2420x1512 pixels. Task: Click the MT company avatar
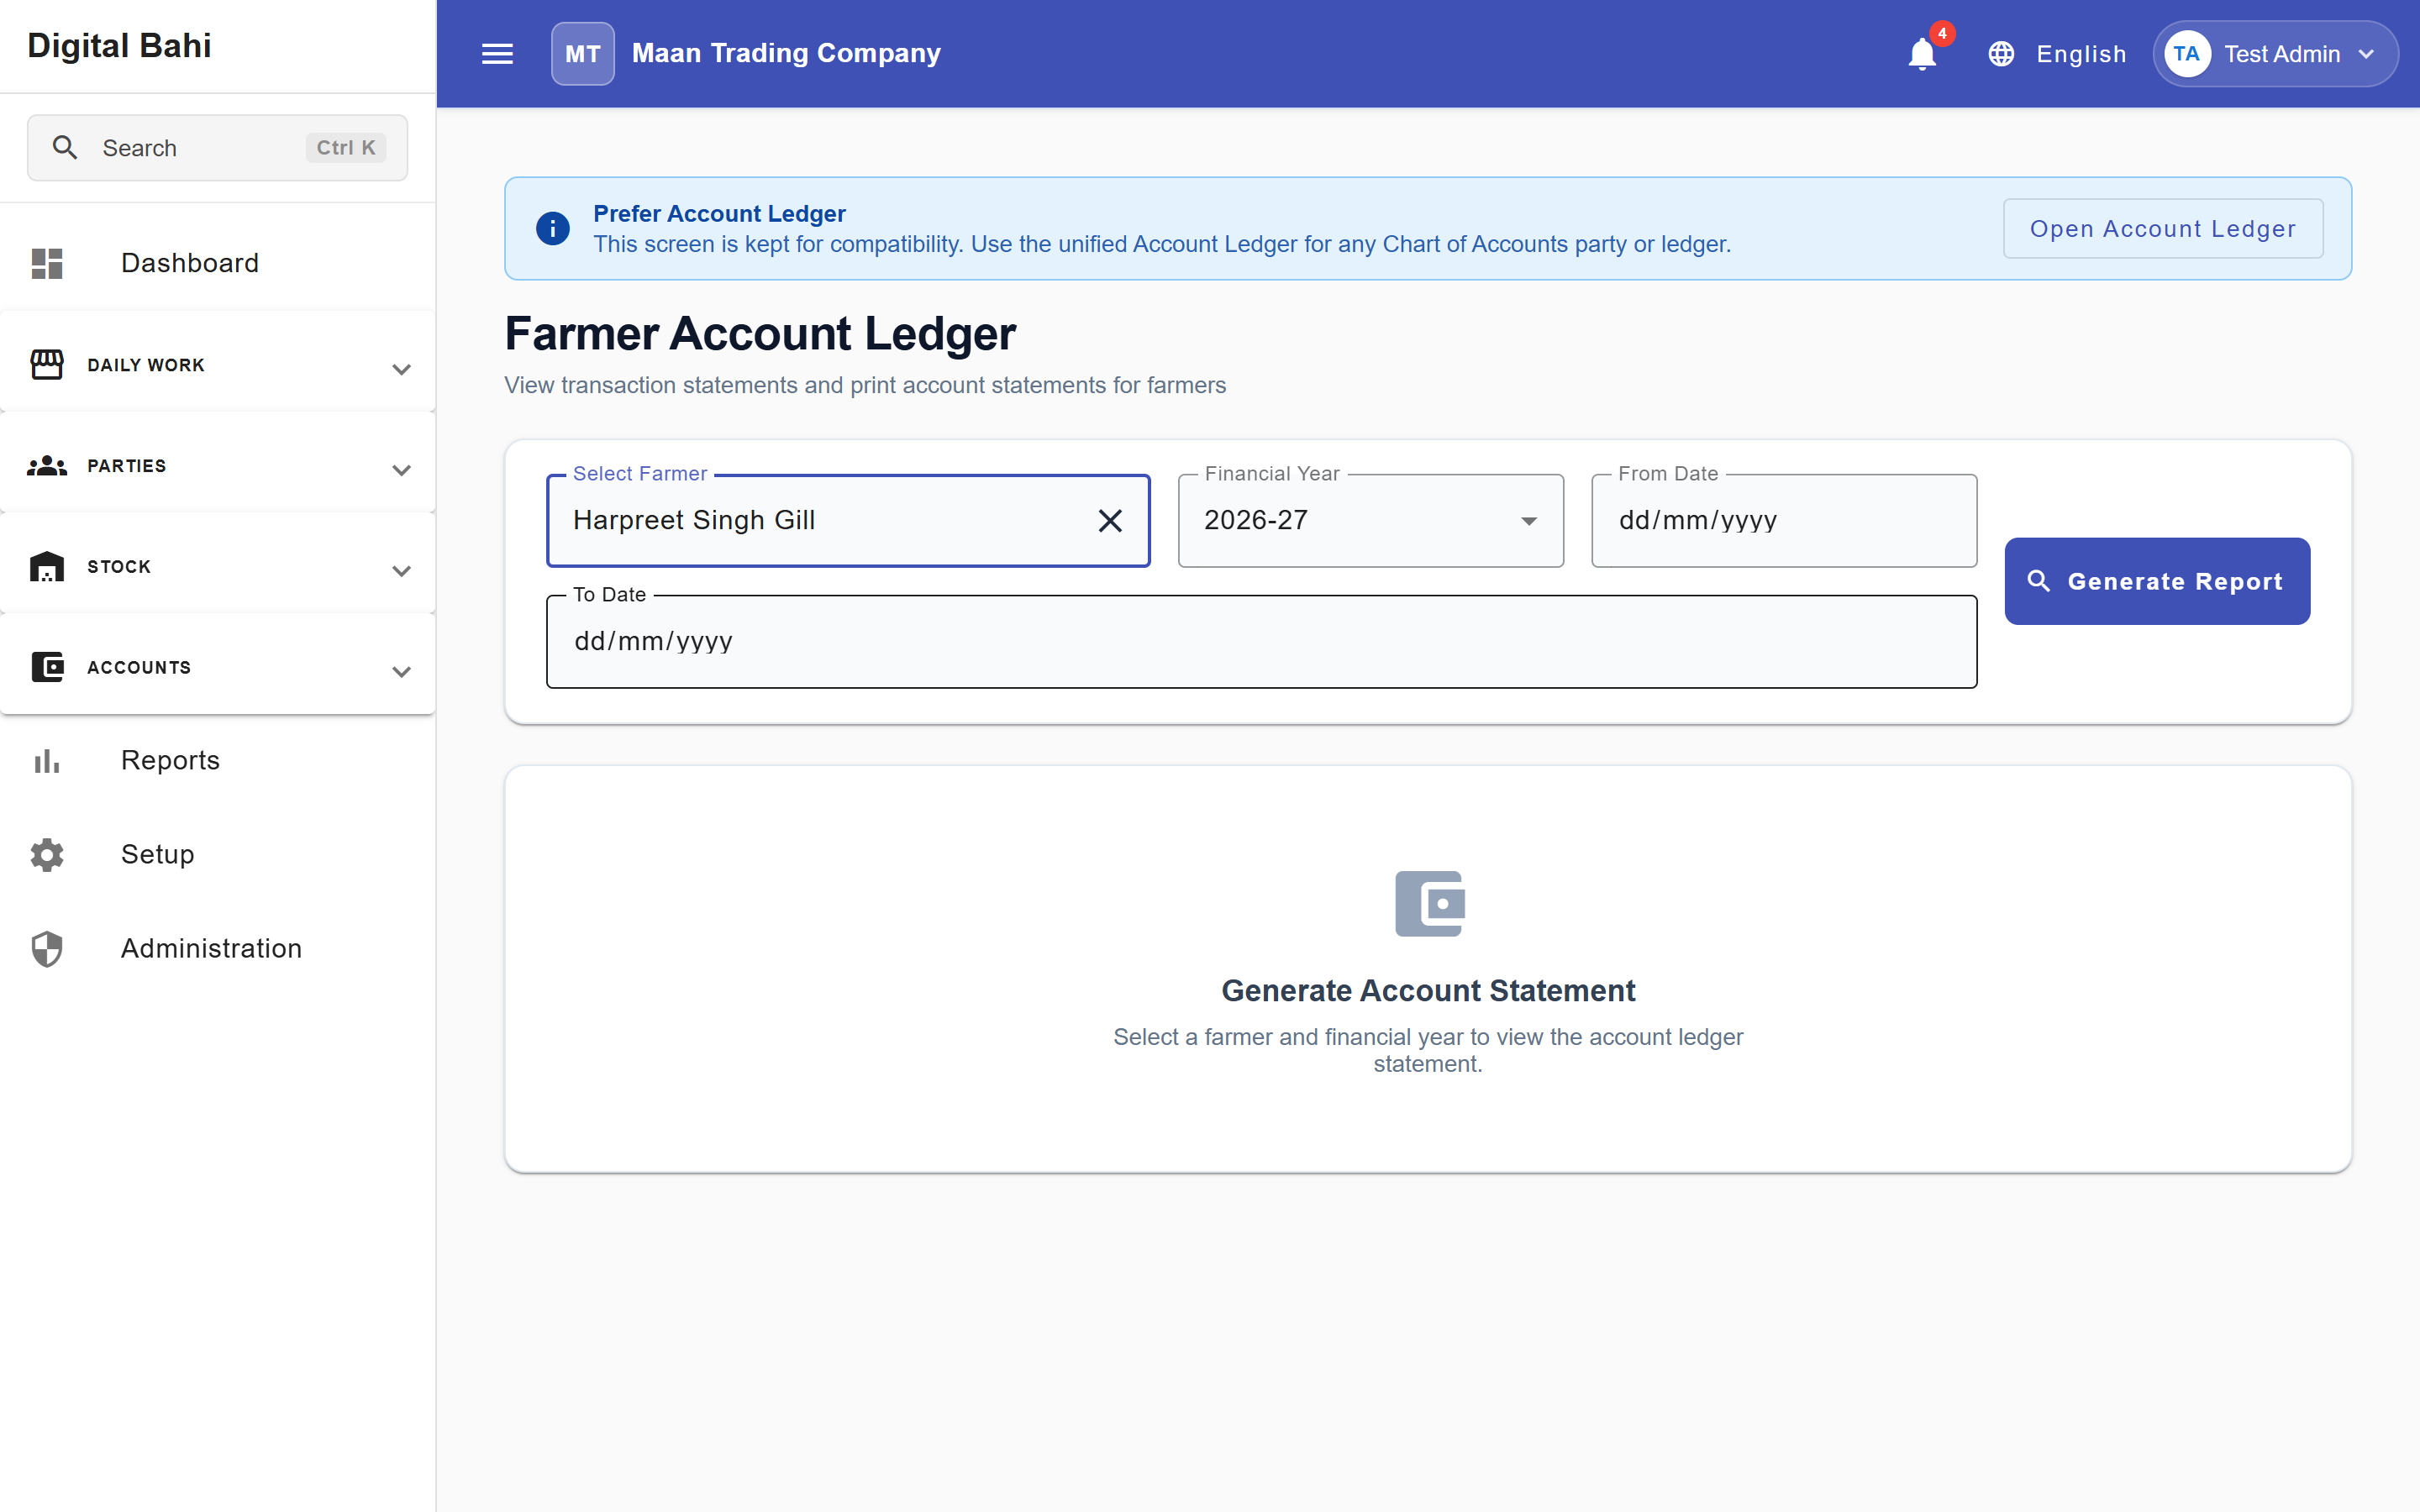point(583,54)
